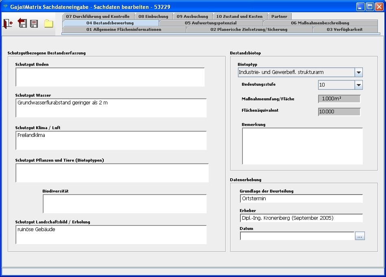Click the Erheber input field

coord(301,218)
